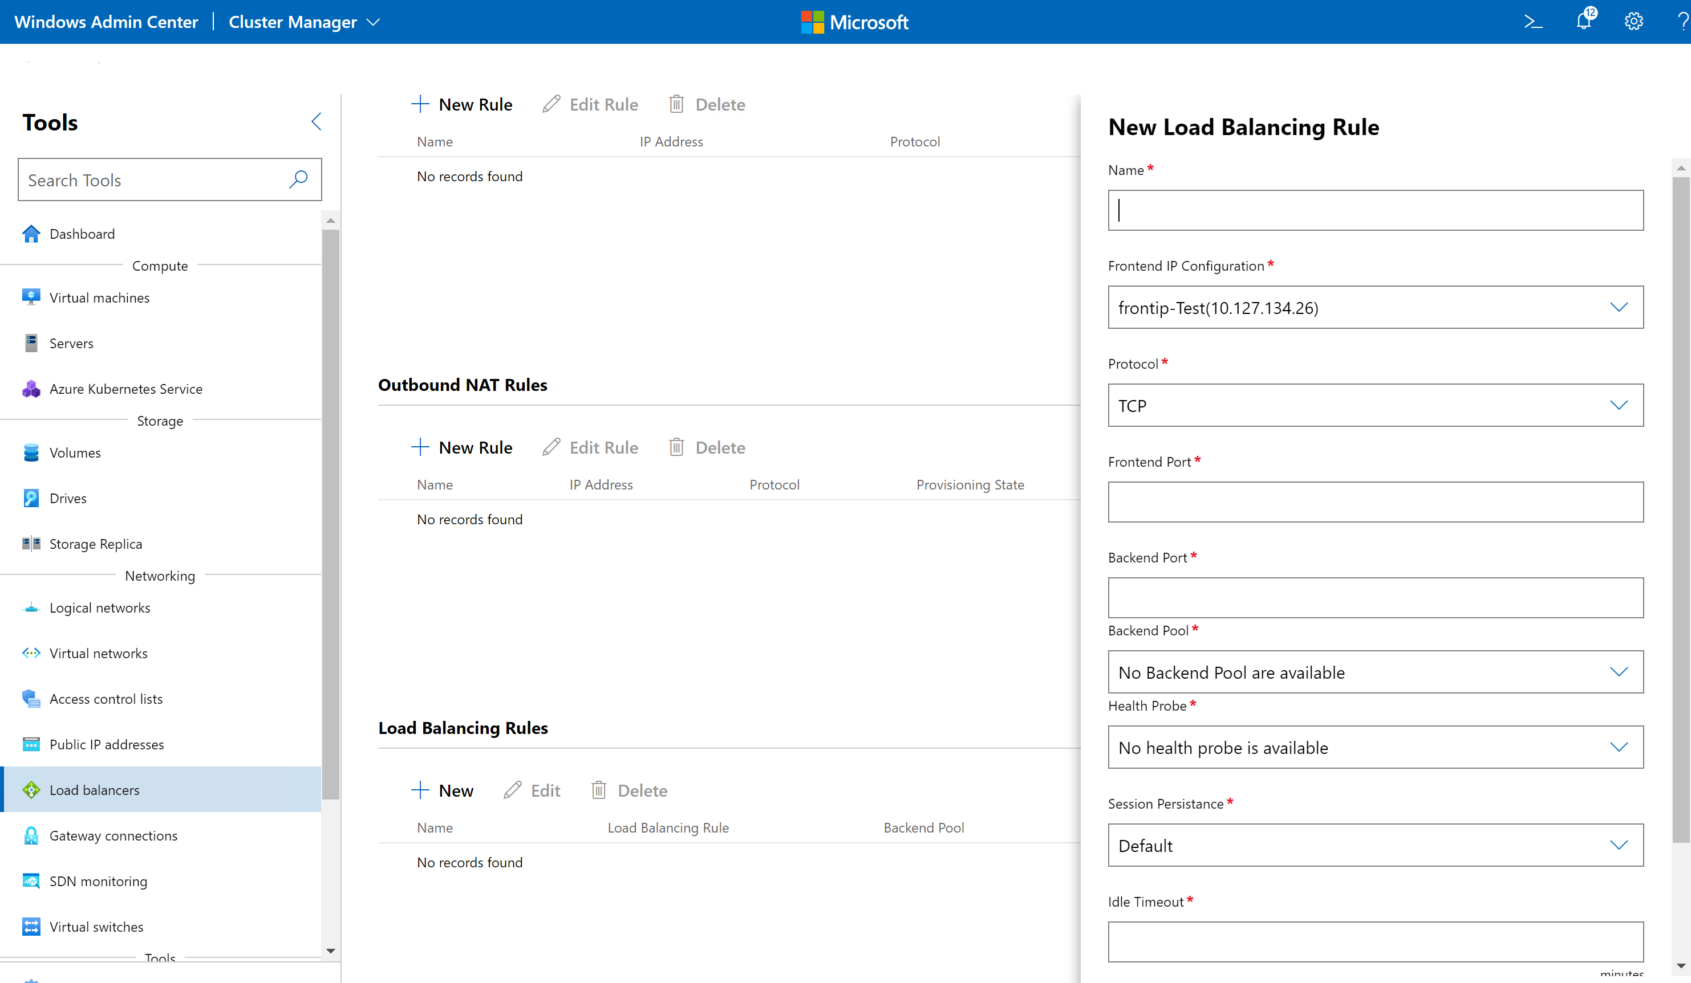Open SDN monitoring from sidebar
This screenshot has height=983, width=1691.
[x=98, y=881]
